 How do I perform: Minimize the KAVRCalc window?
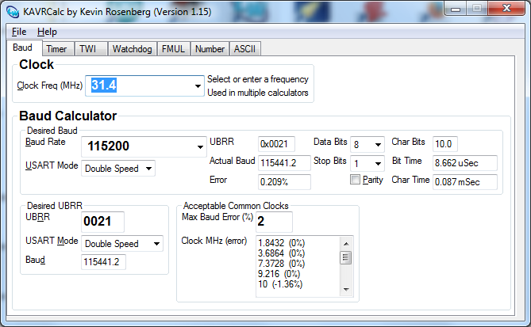click(456, 9)
